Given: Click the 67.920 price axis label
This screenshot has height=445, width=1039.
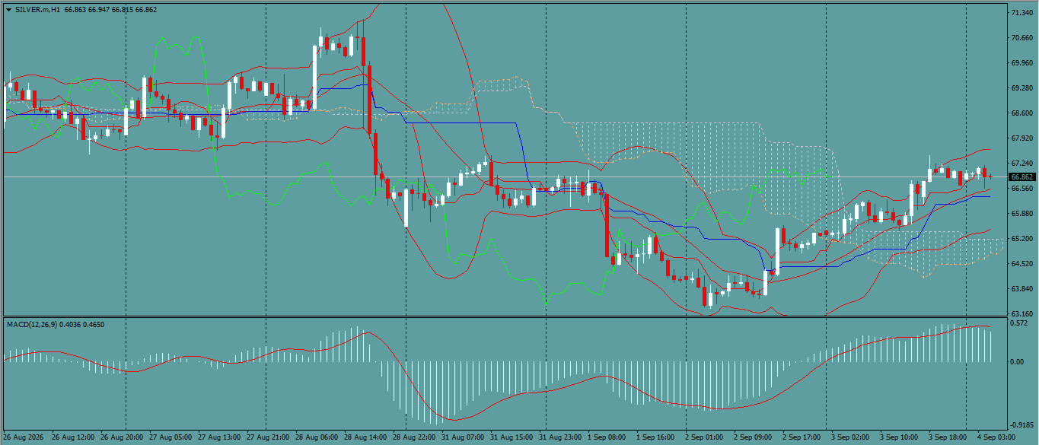Looking at the screenshot, I should tap(1021, 138).
